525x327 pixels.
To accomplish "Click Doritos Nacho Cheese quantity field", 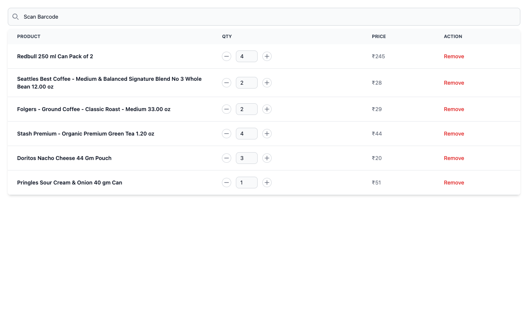I will coord(247,158).
